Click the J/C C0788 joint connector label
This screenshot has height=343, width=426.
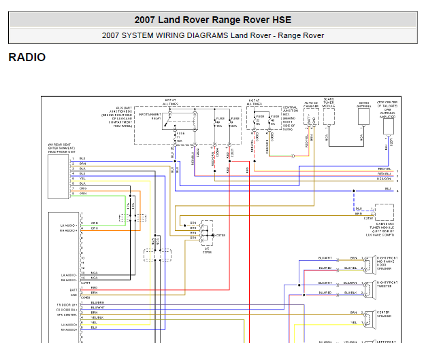coord(207,250)
